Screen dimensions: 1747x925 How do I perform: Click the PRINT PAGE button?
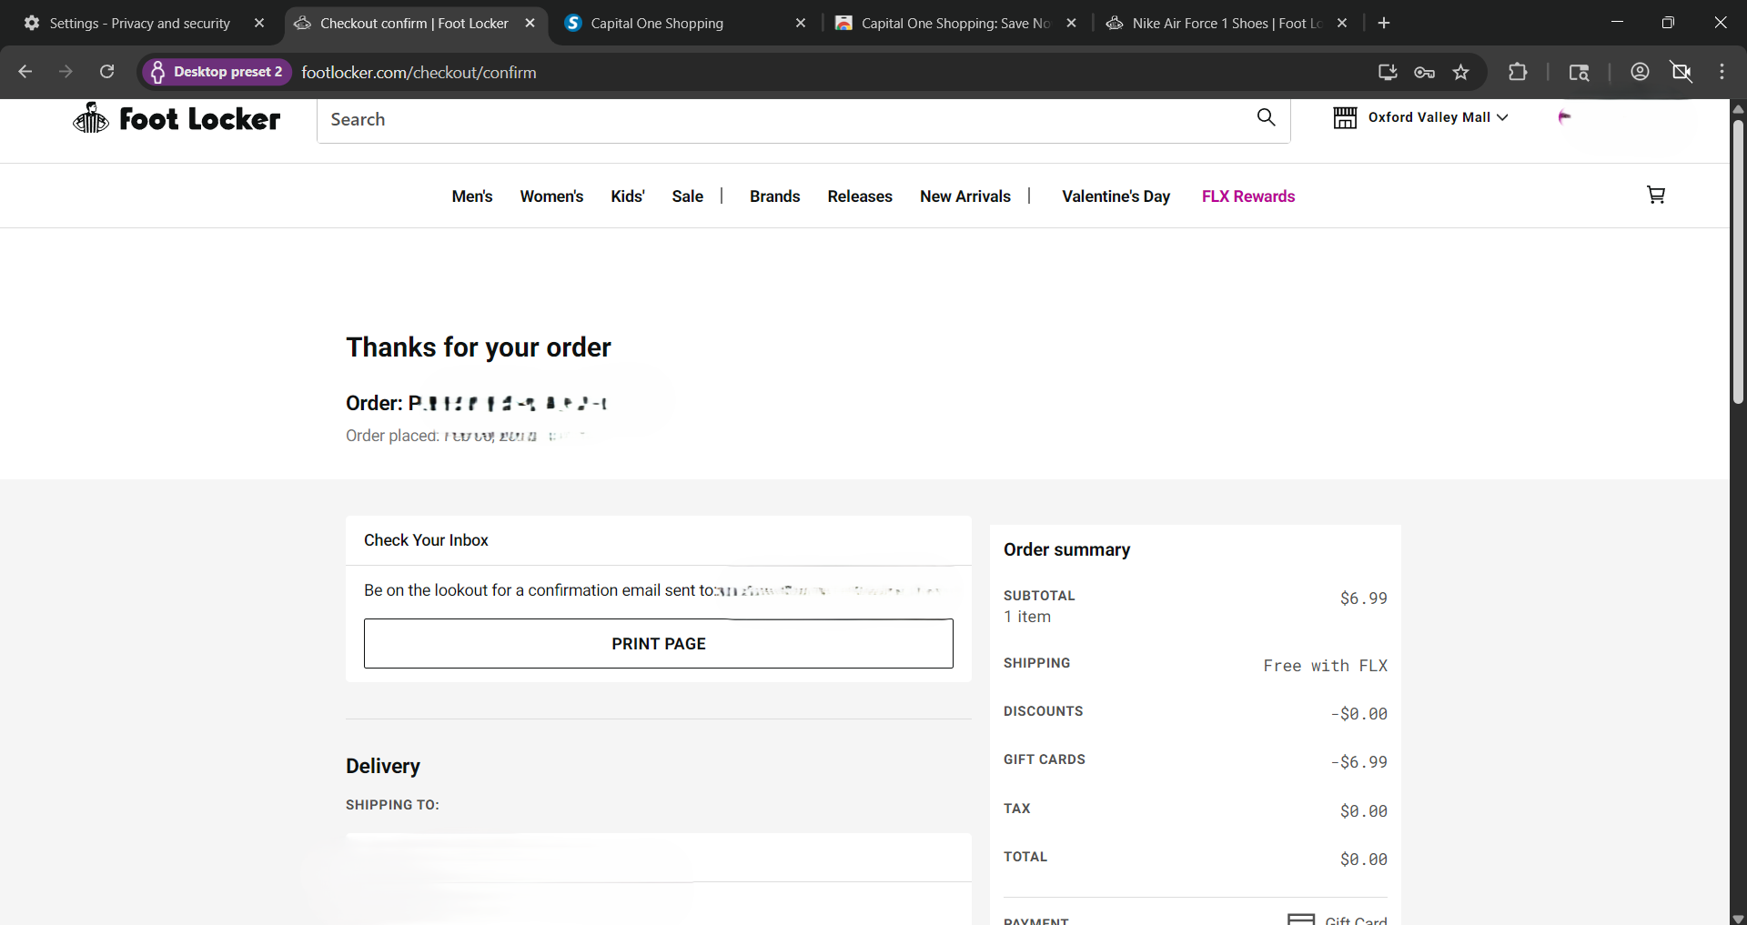[659, 644]
